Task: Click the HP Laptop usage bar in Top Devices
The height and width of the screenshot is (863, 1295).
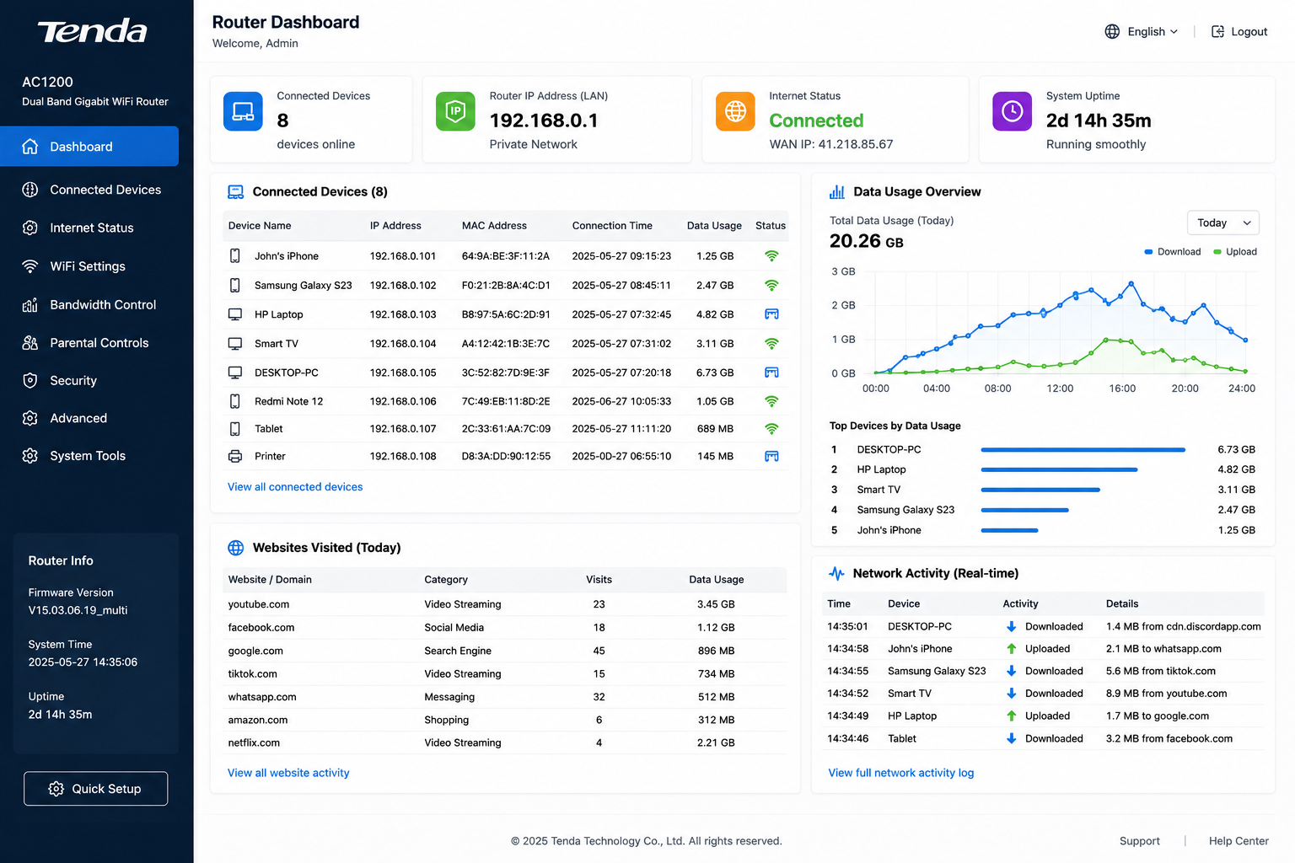Action: pyautogui.click(x=1059, y=469)
